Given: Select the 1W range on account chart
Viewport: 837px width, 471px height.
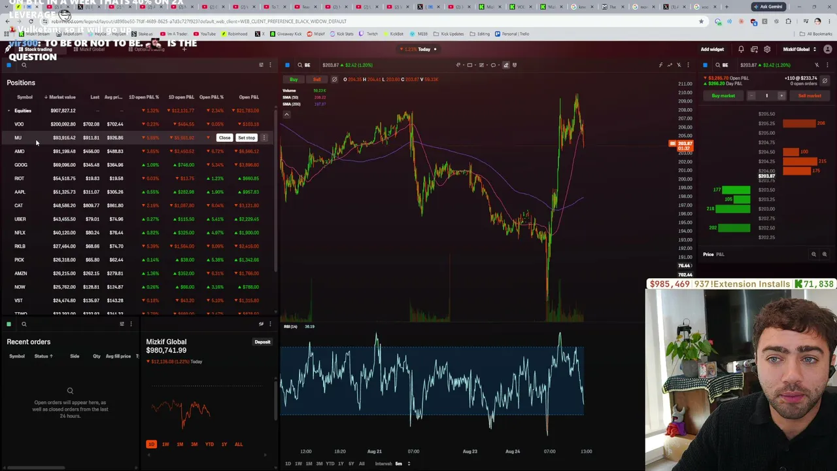Looking at the screenshot, I should 165,444.
